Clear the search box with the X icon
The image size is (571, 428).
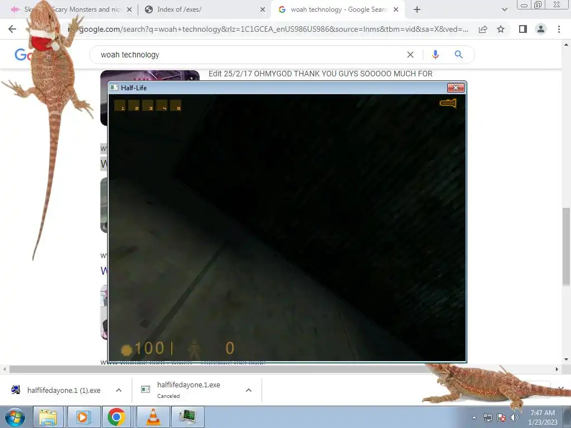click(x=410, y=55)
